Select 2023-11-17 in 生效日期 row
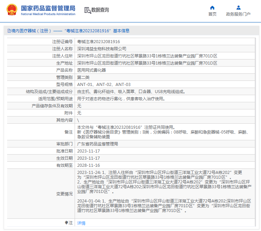 (89, 158)
